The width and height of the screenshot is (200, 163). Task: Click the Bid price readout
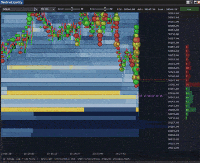[x=126, y=9]
